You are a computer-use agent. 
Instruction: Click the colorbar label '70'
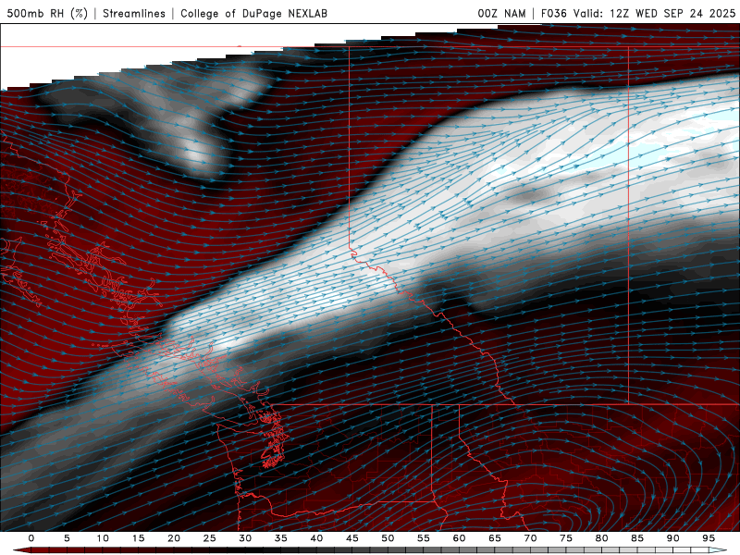click(530, 538)
